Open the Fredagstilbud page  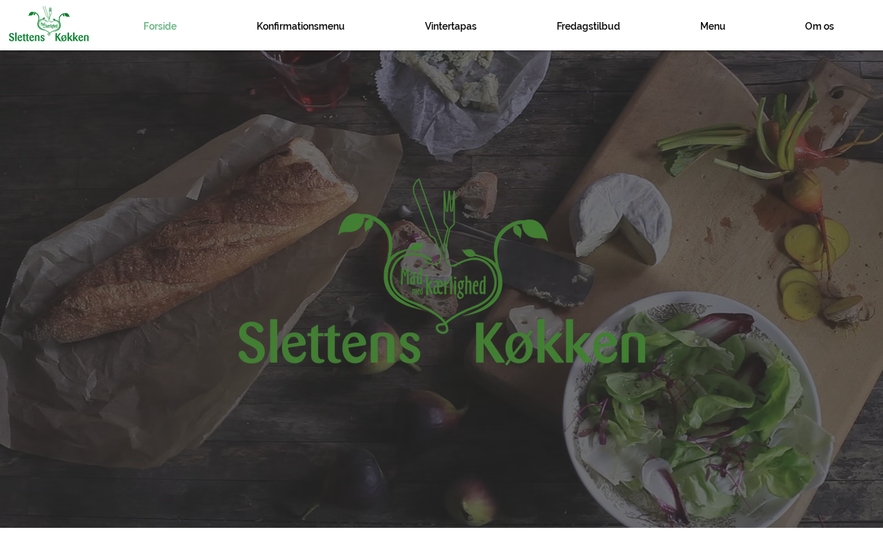coord(588,26)
